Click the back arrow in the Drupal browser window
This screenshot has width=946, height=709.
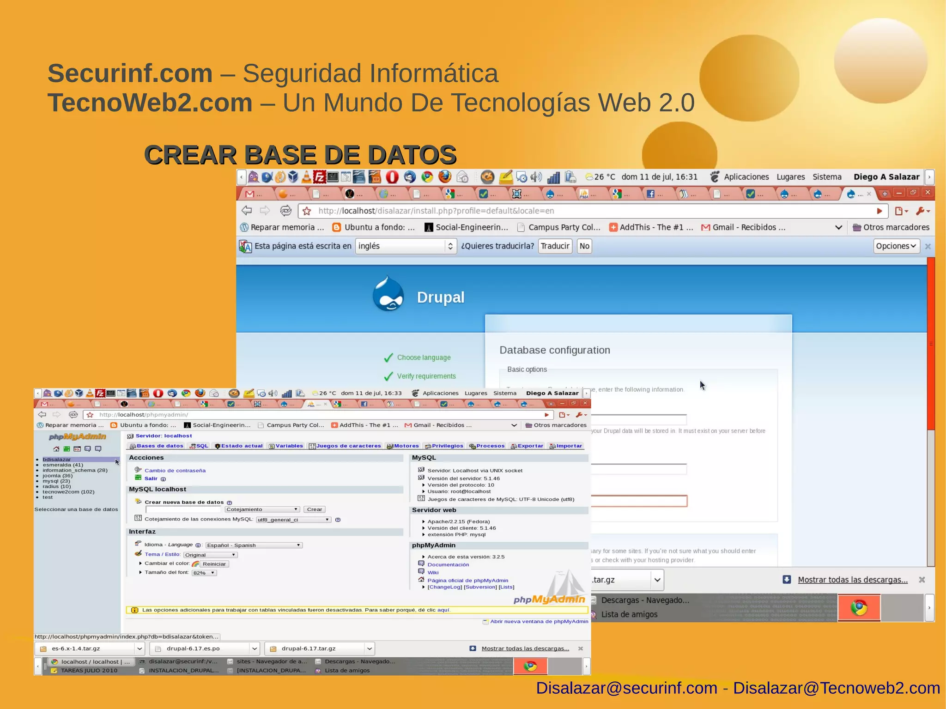[x=247, y=211]
